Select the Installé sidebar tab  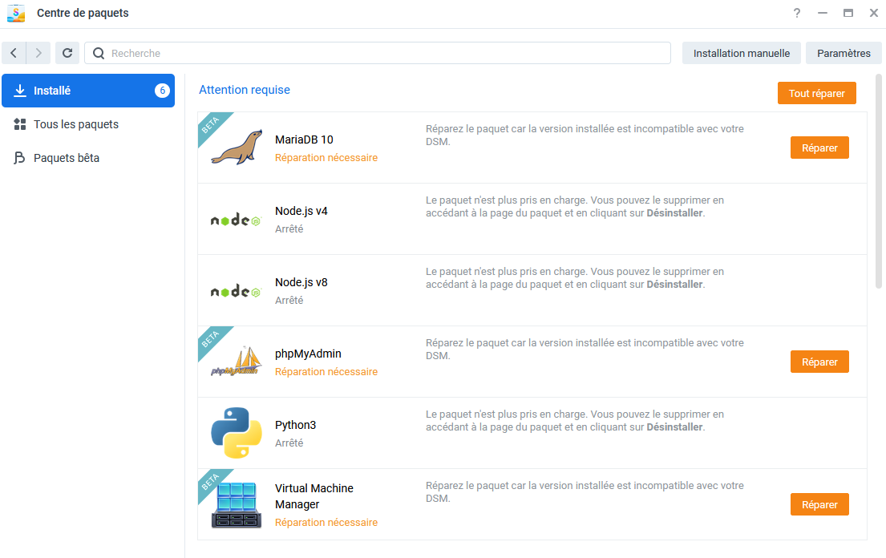click(88, 91)
